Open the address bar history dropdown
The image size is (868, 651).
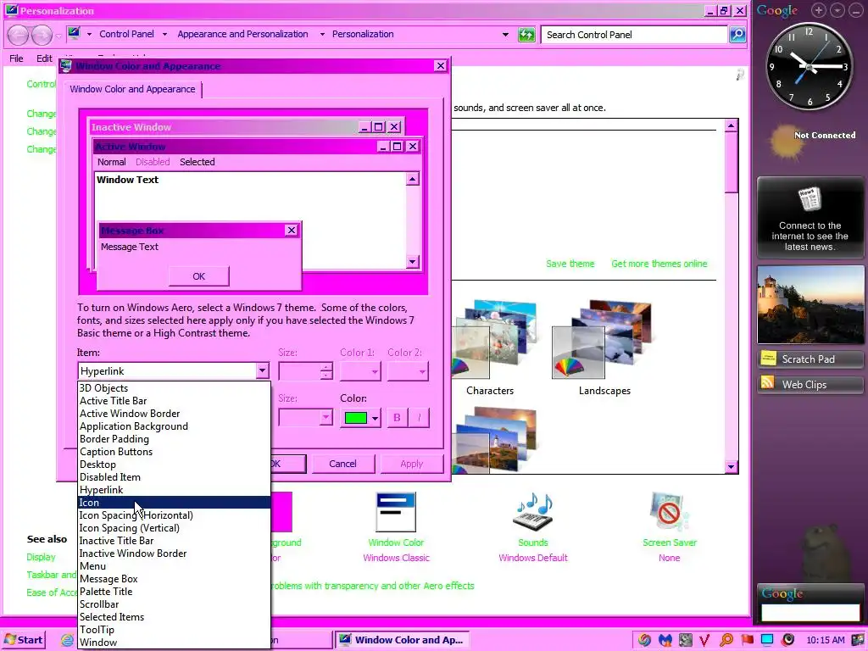(x=505, y=34)
